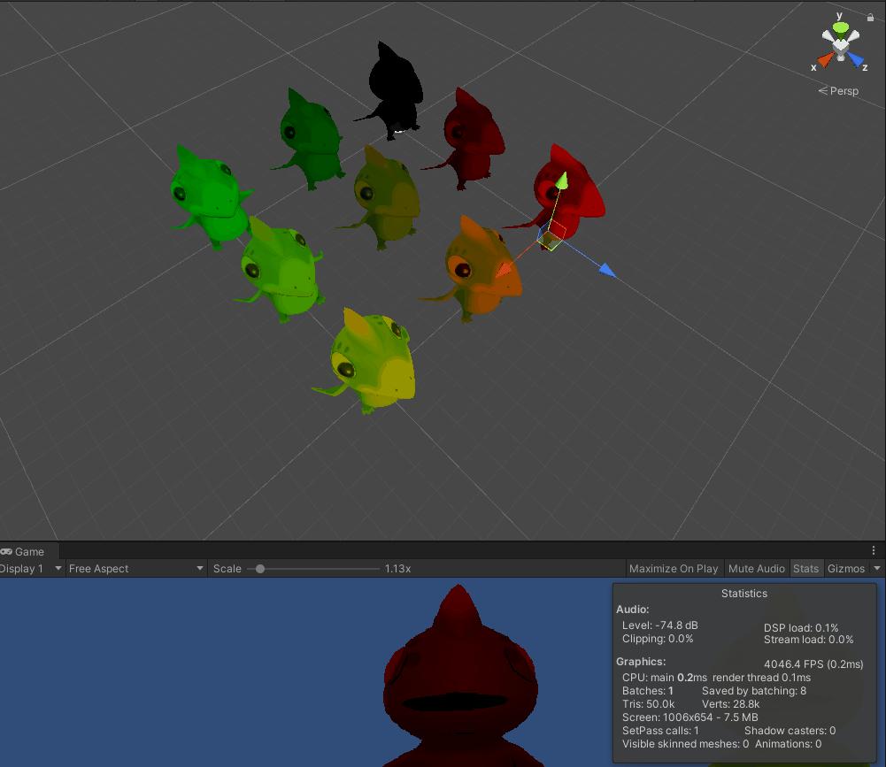Enable Gizmos in the Game view
Viewport: 886px width, 767px height.
tap(846, 569)
